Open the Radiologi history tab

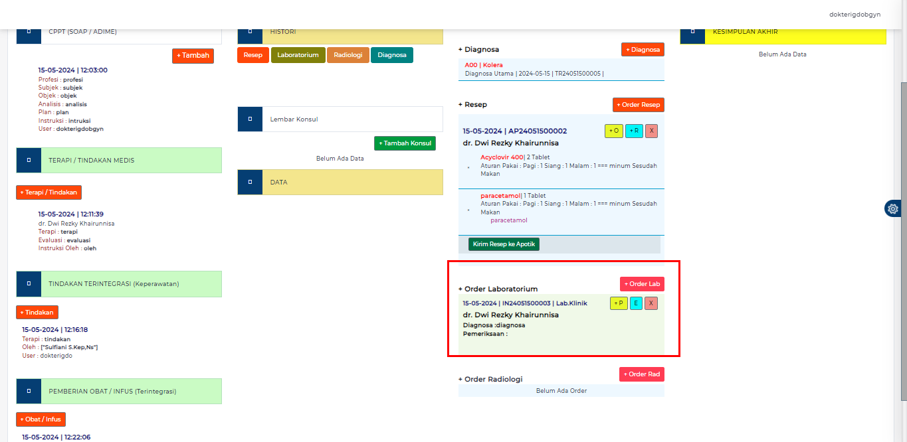tap(348, 55)
